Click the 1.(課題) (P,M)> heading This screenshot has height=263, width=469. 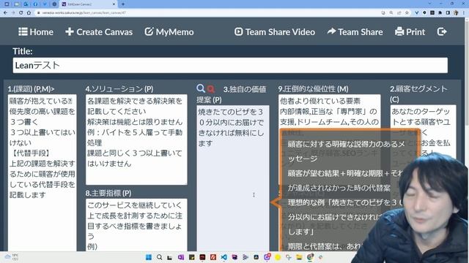coord(31,89)
